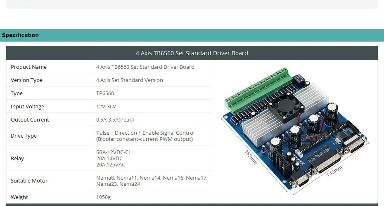
Task: Select the value '12V-36V'
Action: (106, 107)
